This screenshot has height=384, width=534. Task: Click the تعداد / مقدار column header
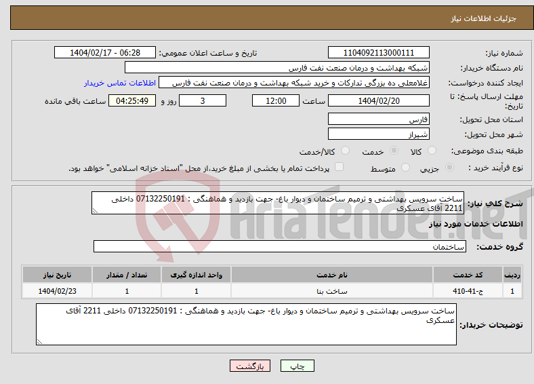tap(127, 275)
